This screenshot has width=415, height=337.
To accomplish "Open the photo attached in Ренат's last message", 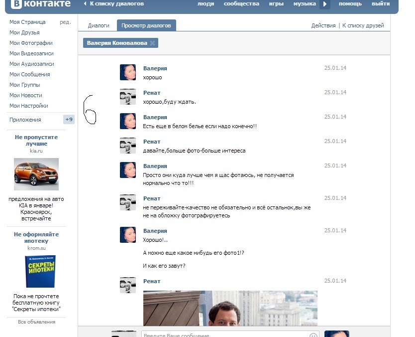I will pos(230,308).
